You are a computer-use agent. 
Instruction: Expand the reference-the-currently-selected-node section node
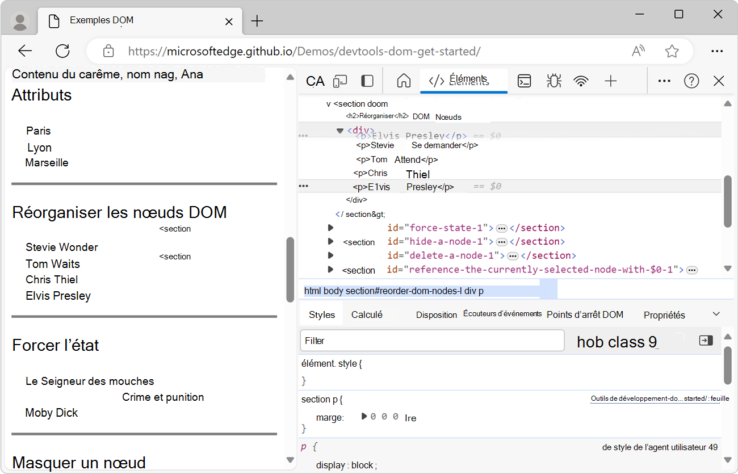pyautogui.click(x=330, y=269)
